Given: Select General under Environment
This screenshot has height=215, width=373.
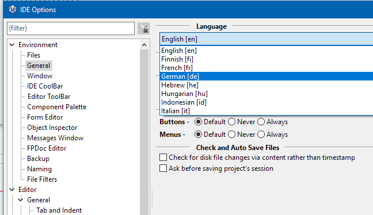Looking at the screenshot, I should (x=39, y=66).
